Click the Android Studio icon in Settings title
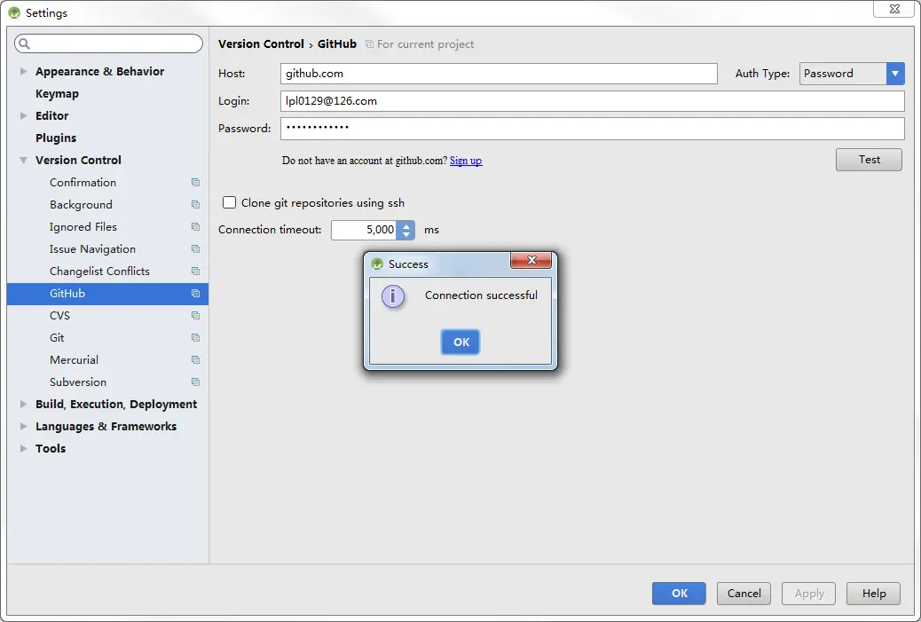This screenshot has width=921, height=622. pos(14,13)
